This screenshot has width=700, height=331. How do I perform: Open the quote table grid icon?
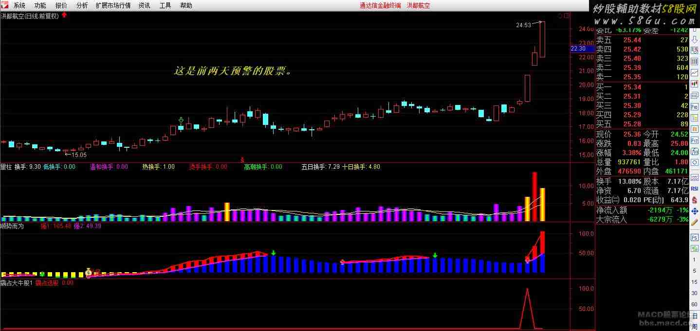click(695, 62)
